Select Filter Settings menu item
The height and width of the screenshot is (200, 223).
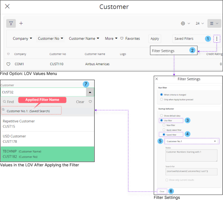163,51
